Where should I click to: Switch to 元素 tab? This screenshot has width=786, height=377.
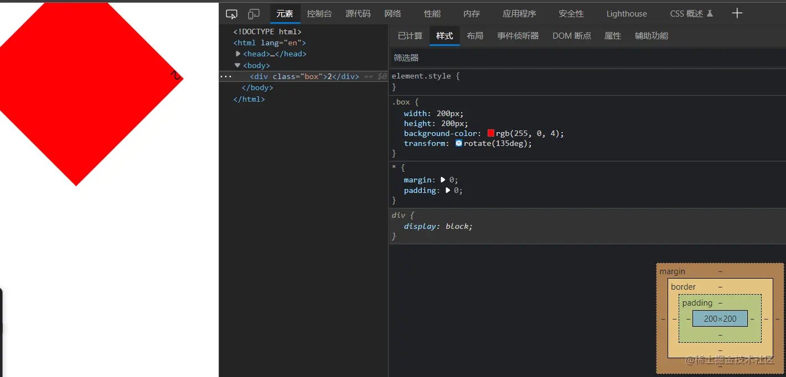(x=285, y=14)
